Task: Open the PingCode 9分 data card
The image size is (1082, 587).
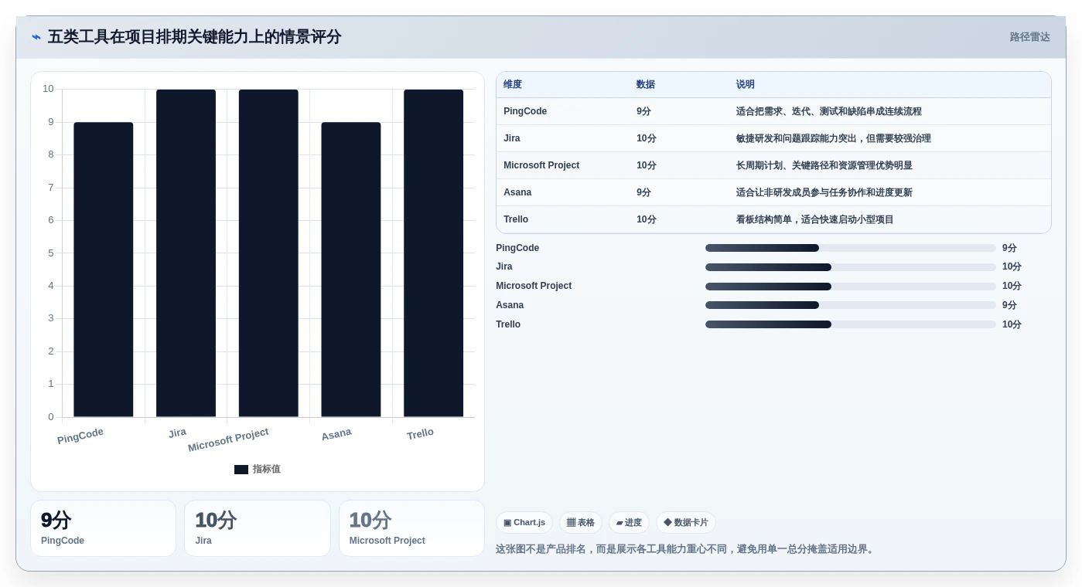Action: coord(104,528)
